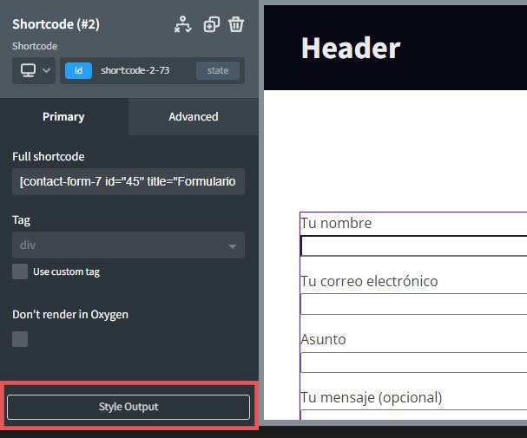The image size is (527, 438).
Task: Click the Tu correo electrónico input field
Action: click(x=414, y=304)
